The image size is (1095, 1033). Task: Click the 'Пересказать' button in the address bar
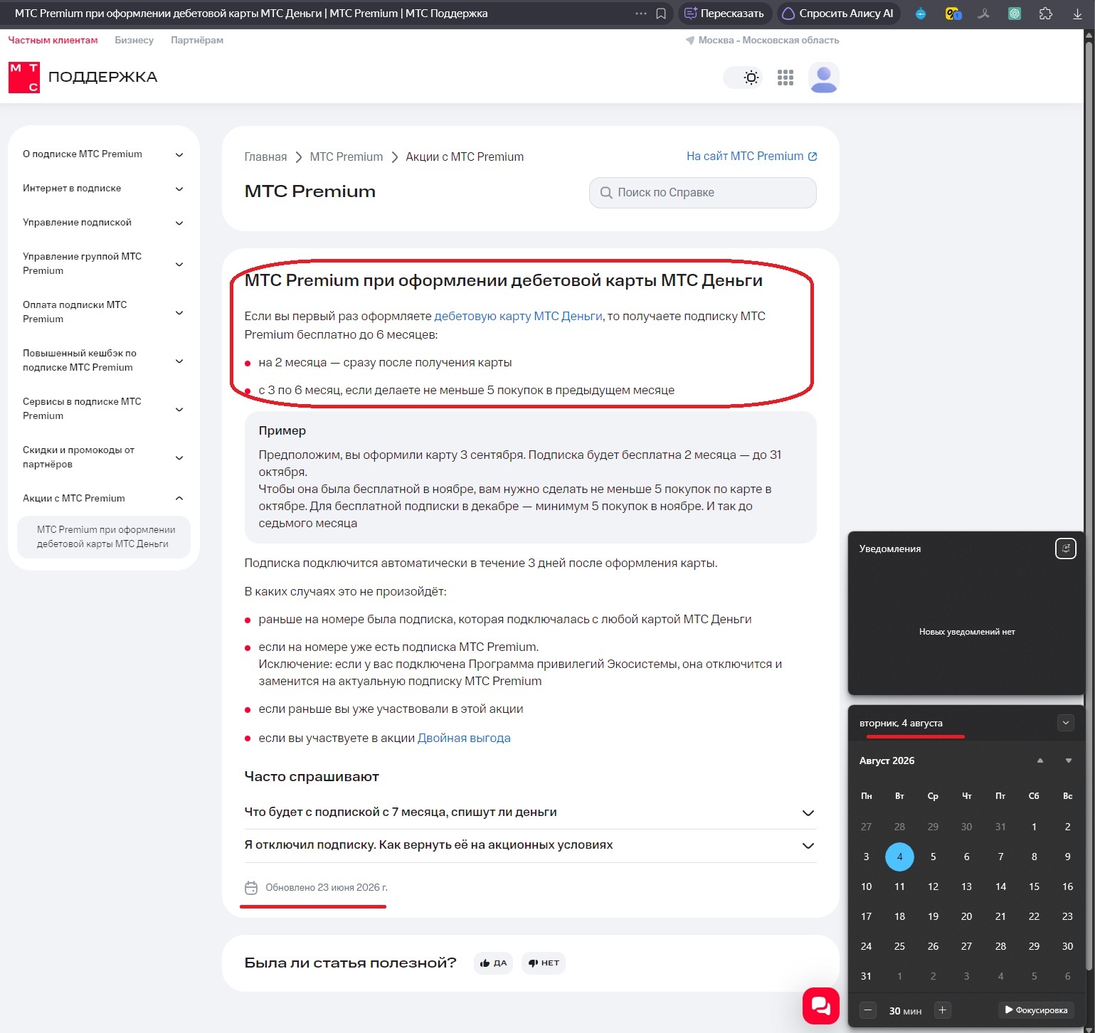coord(724,14)
